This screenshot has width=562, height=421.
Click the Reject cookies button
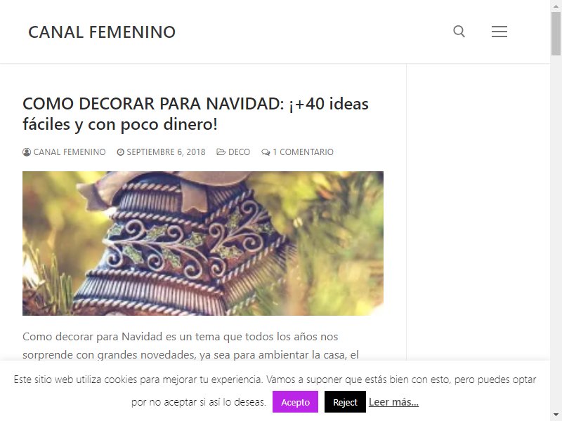click(x=345, y=401)
